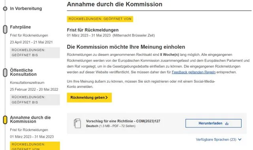Open Fahrpläne step in sidebar

[x=20, y=27]
